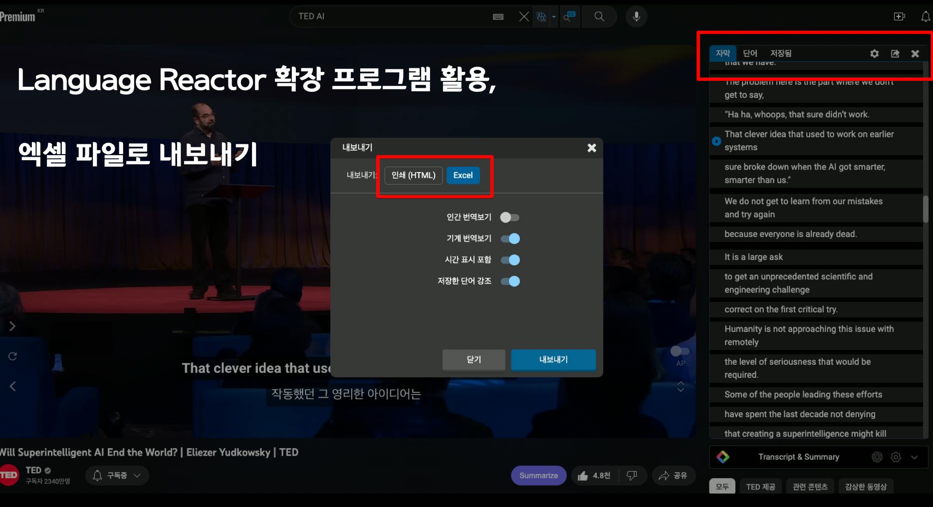Open translate options dropdown arrow

tap(554, 16)
